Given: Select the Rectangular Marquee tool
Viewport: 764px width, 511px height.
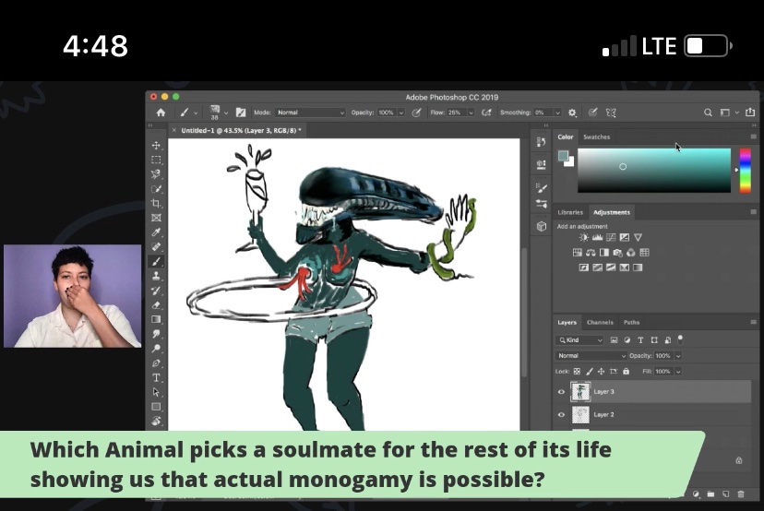Looking at the screenshot, I should [156, 160].
